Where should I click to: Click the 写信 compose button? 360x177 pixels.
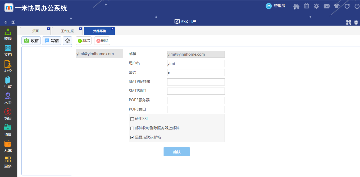point(52,41)
